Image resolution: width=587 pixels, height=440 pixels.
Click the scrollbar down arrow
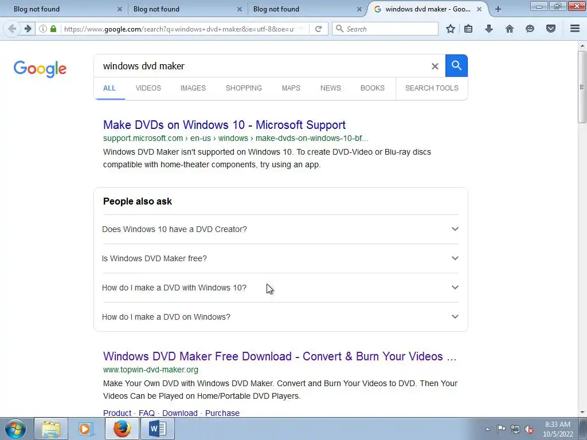[582, 412]
